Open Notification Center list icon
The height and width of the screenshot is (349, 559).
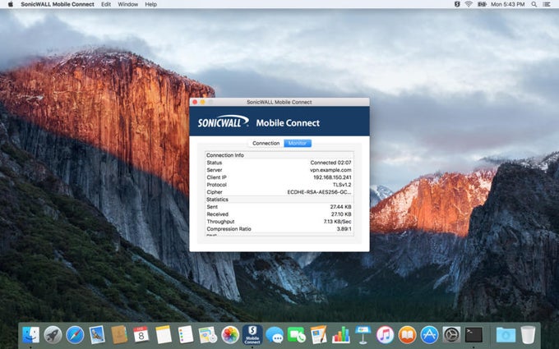tap(547, 4)
